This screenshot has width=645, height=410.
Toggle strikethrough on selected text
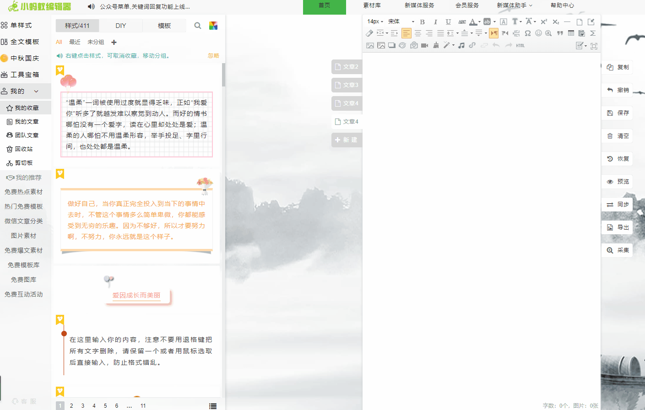pyautogui.click(x=463, y=22)
